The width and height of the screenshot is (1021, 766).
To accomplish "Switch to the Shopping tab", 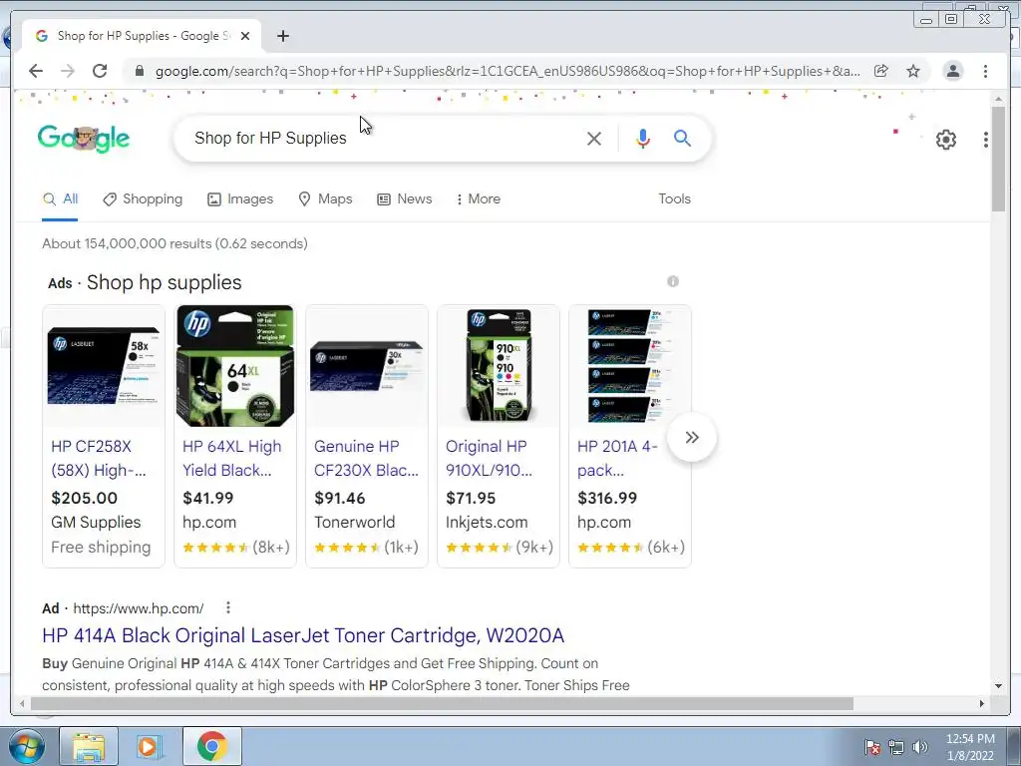I will [143, 198].
